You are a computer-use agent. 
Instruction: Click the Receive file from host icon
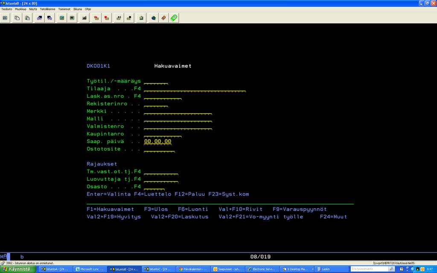click(50, 18)
